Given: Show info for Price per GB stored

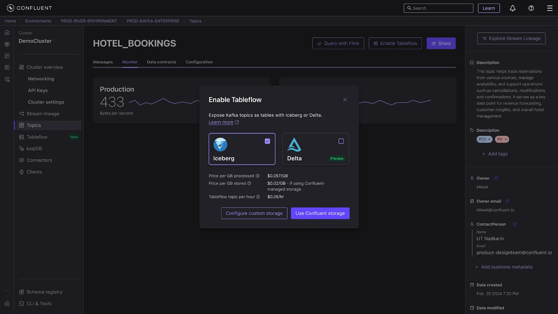Looking at the screenshot, I should click(249, 184).
